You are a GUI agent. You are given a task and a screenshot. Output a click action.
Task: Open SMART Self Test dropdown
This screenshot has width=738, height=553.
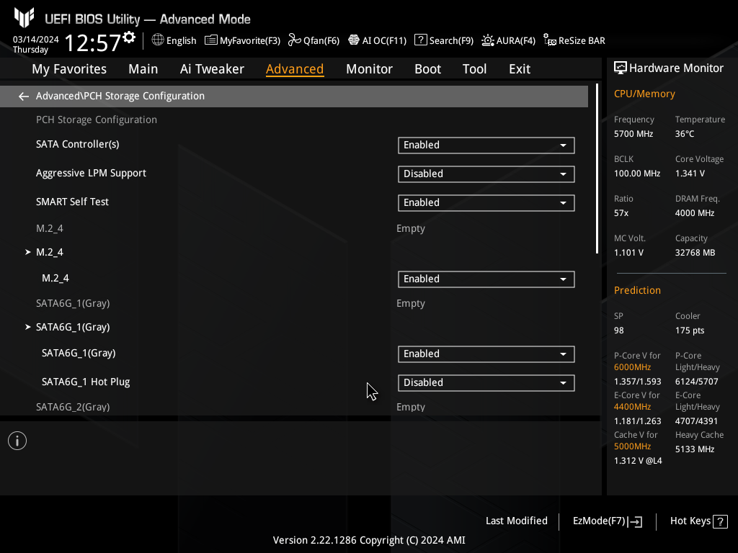point(486,202)
